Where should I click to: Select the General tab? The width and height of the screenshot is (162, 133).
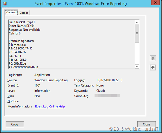11,12
